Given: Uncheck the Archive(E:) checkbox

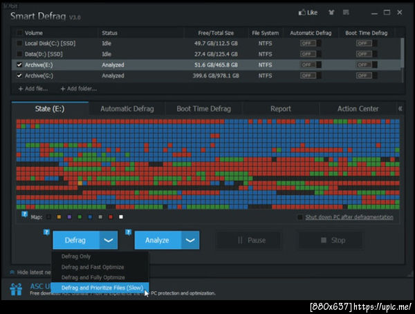Looking at the screenshot, I should click(x=19, y=64).
